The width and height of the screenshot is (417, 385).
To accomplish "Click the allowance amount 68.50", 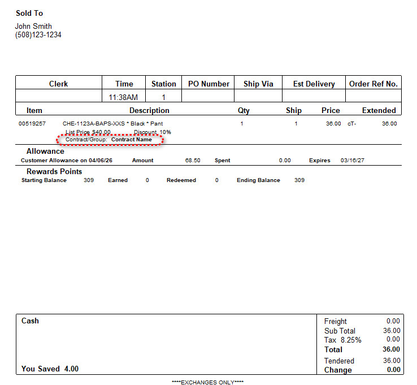I will coord(193,161).
